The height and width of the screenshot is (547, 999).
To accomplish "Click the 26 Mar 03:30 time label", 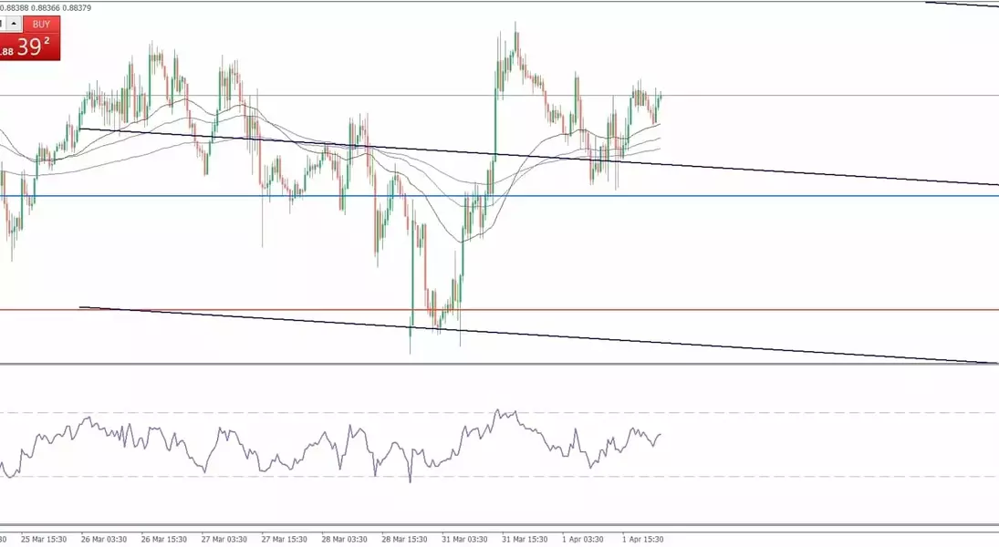I will coord(104,540).
